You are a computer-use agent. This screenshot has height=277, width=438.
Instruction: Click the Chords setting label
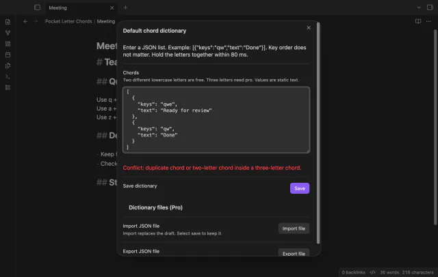(x=131, y=72)
